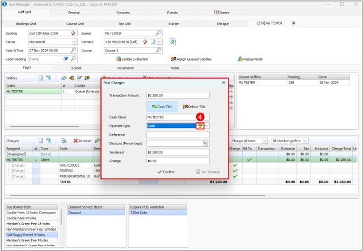Select the 330ml Coke item
This screenshot has width=363, height=251.
[158, 212]
